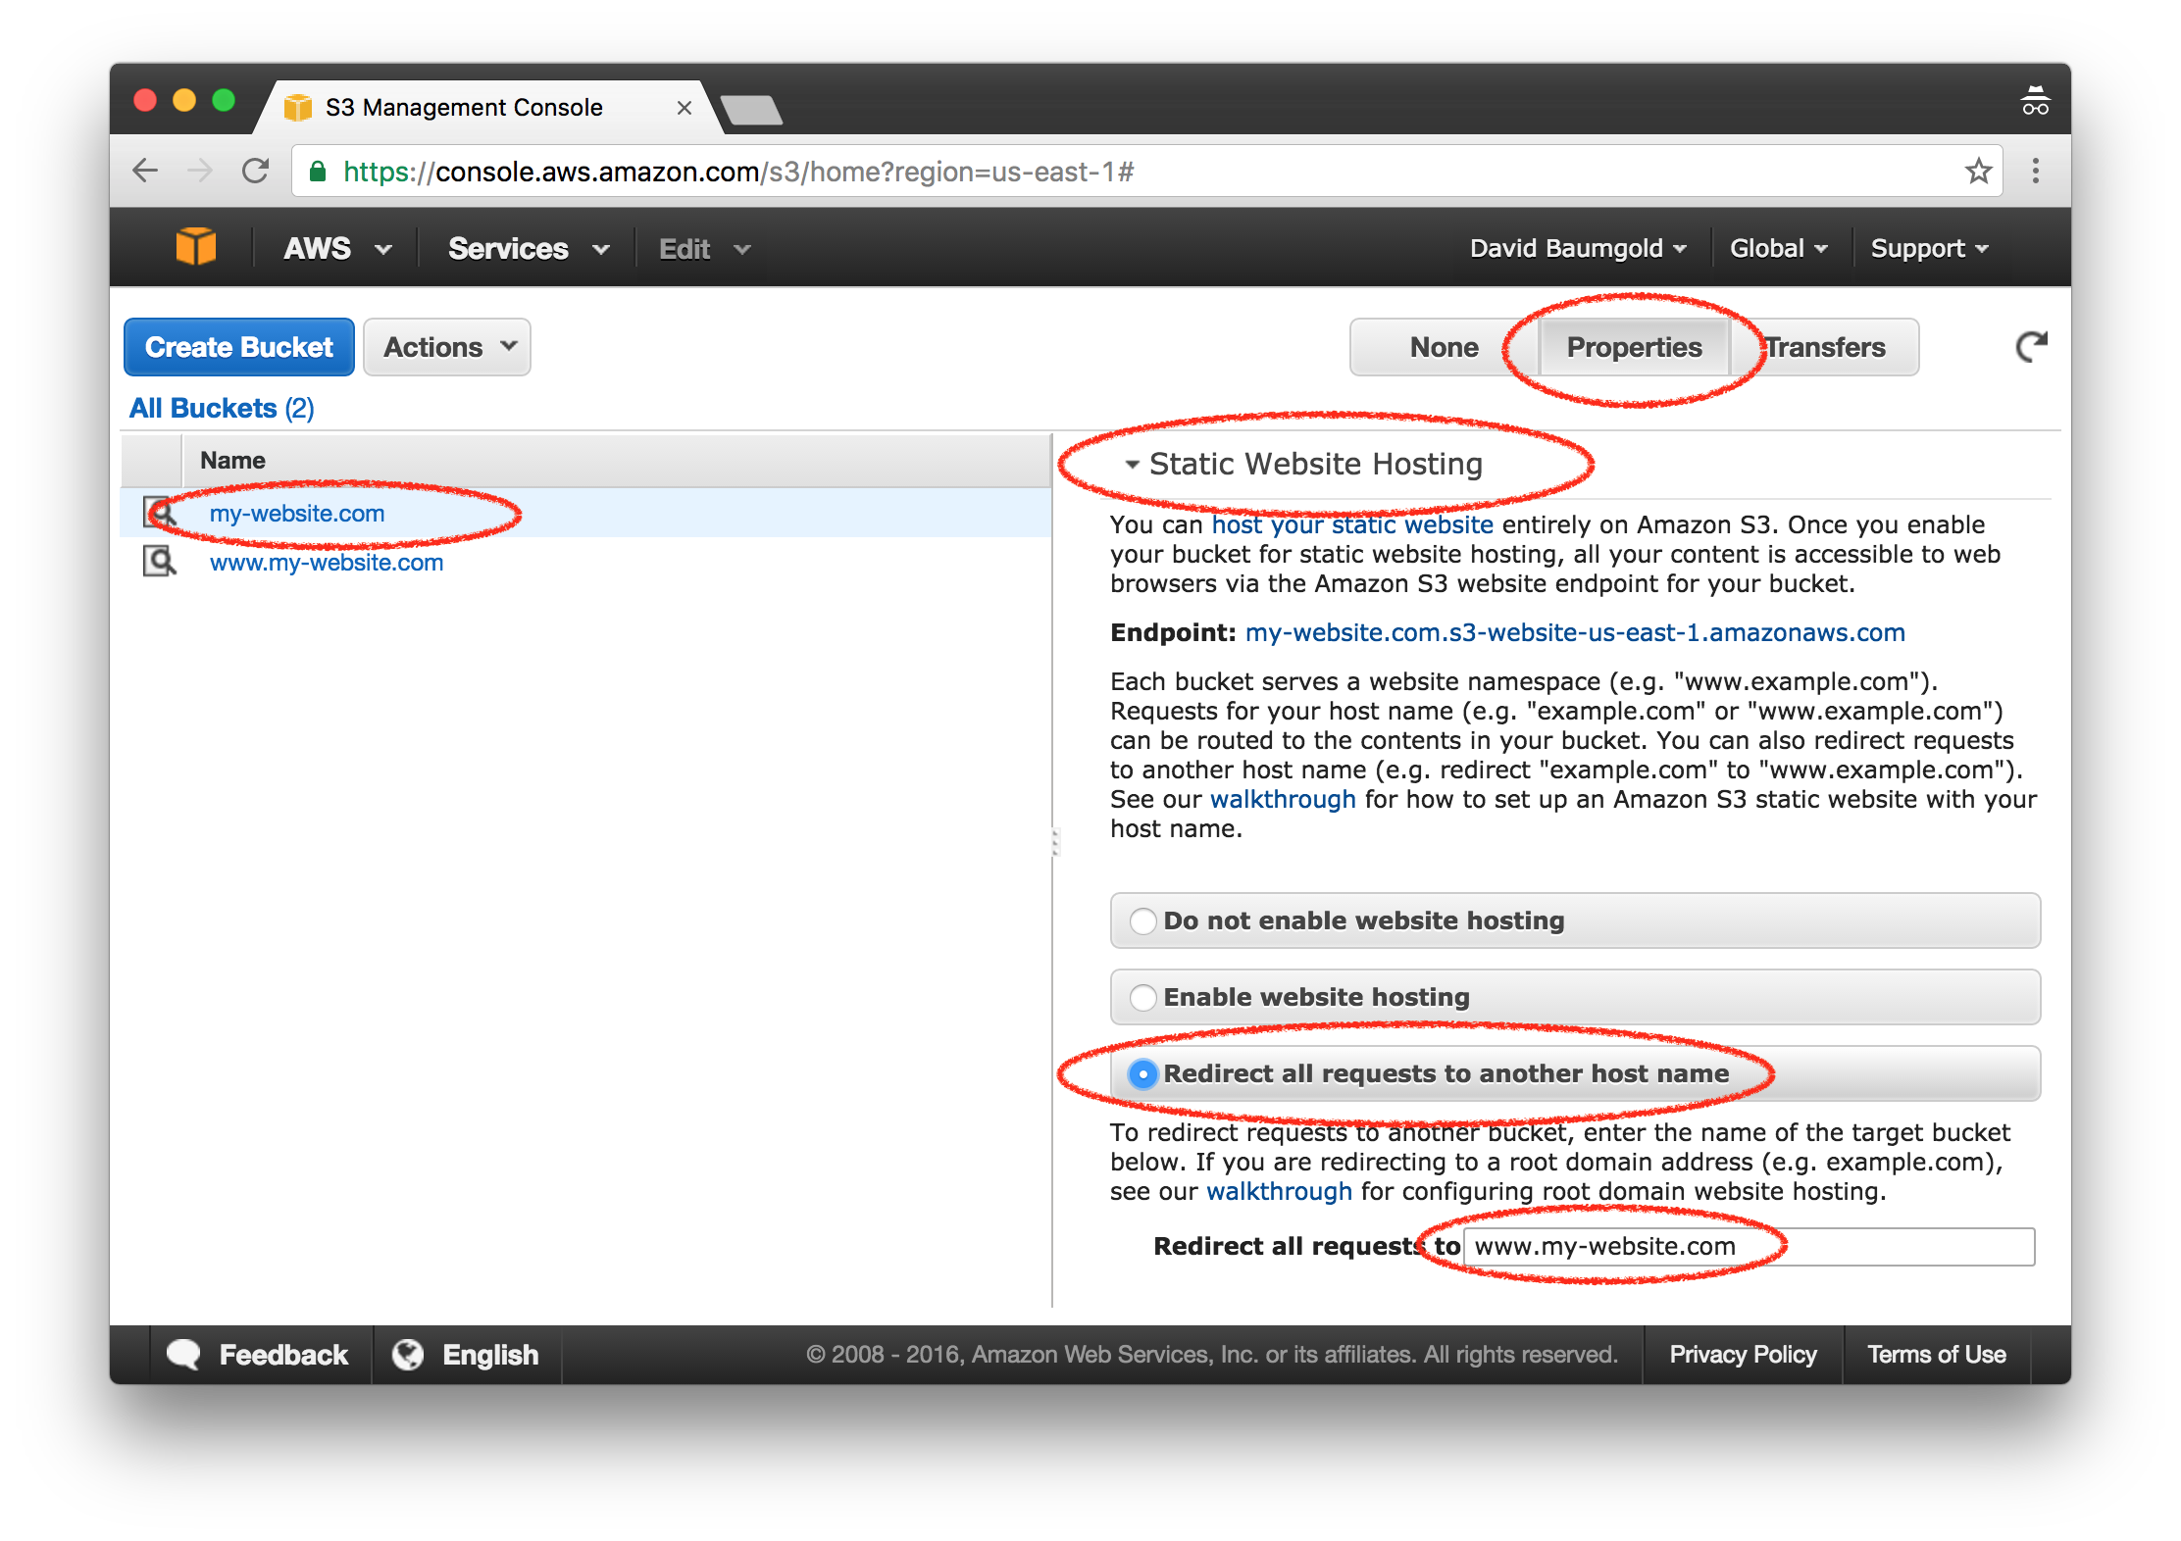Click the globe language icon
Image resolution: width=2181 pixels, height=1541 pixels.
pyautogui.click(x=408, y=1354)
